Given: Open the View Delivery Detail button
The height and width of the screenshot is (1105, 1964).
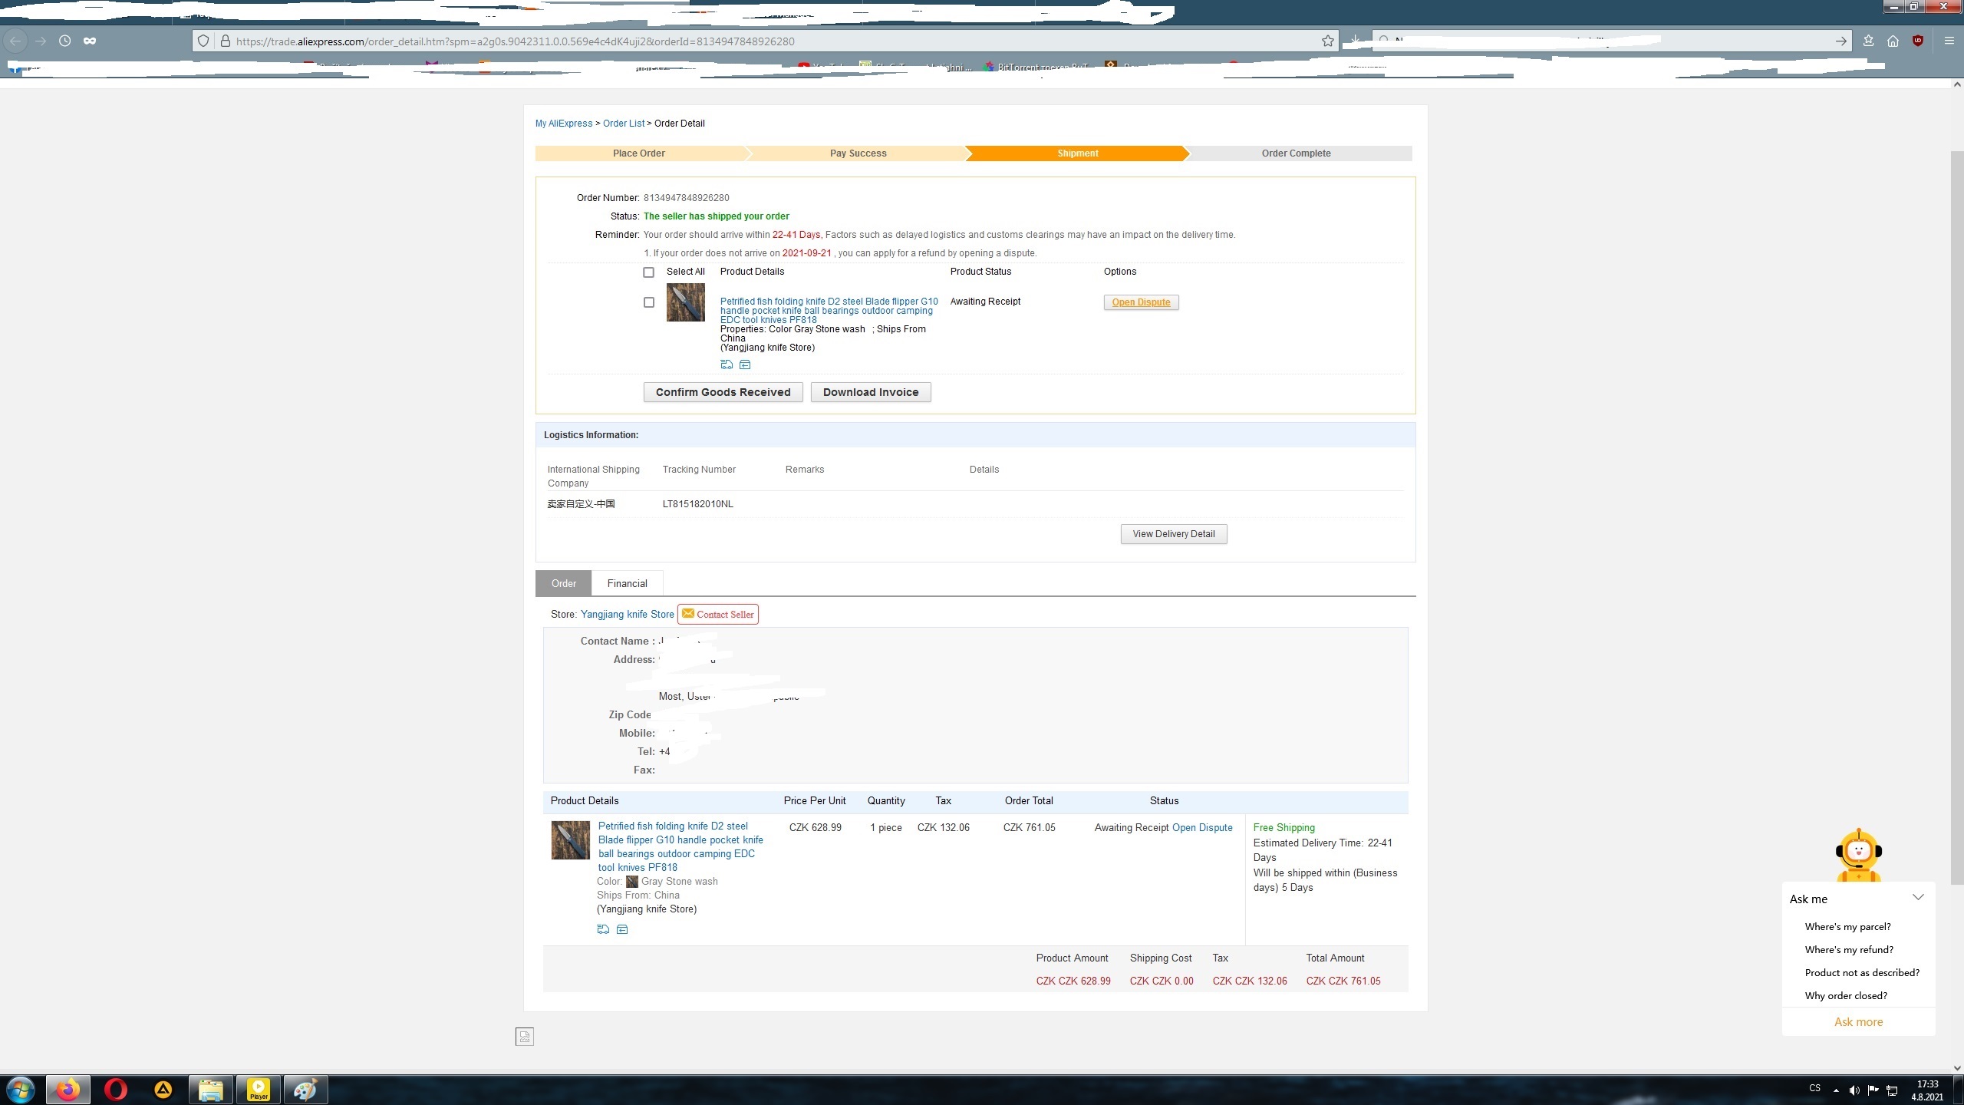Looking at the screenshot, I should coord(1173,534).
